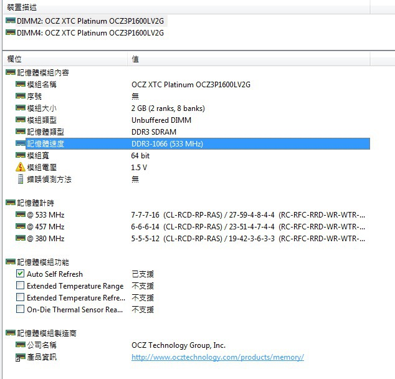Click the icon next to 記憶體類型
Screen dimensions: 395x379
[x=21, y=132]
